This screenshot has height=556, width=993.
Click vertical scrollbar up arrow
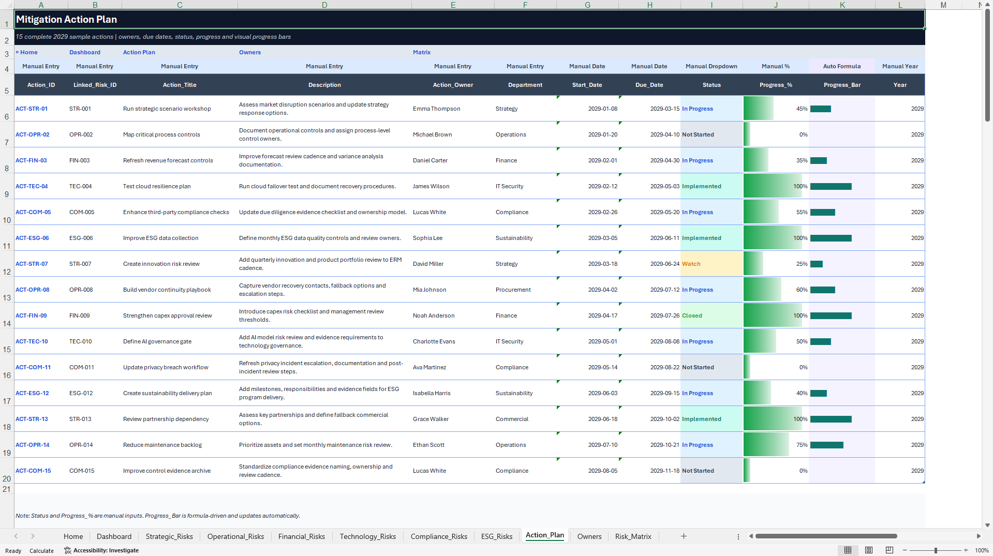[988, 4]
